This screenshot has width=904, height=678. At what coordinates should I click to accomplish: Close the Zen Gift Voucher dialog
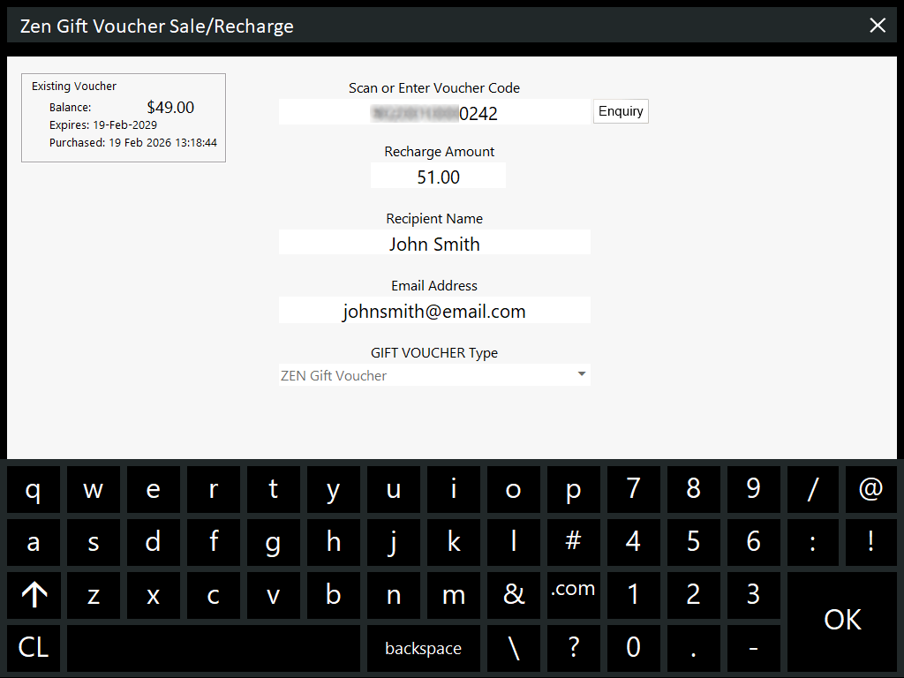pos(878,26)
